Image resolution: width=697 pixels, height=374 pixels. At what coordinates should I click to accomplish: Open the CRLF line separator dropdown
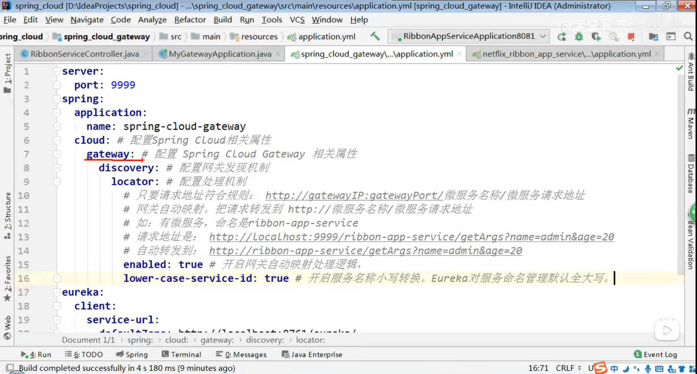pyautogui.click(x=569, y=368)
